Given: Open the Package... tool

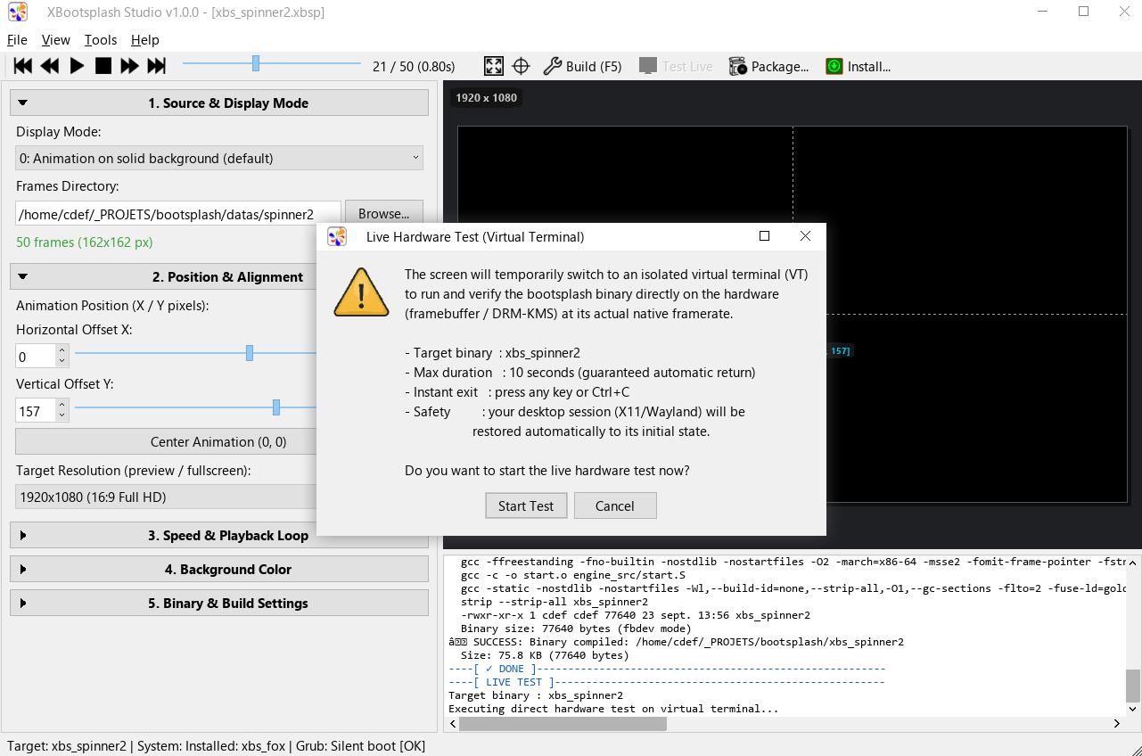Looking at the screenshot, I should 768,66.
